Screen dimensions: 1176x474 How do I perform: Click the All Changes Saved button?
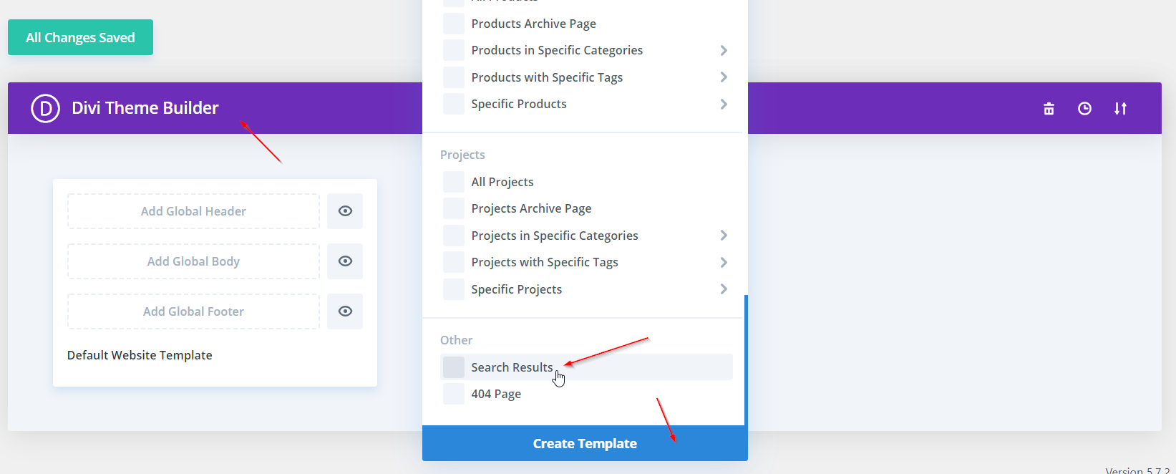pos(80,37)
